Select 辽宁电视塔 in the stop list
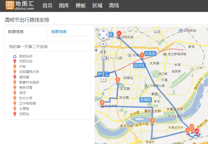Viewport: 208px width, 144px height. click(27, 103)
